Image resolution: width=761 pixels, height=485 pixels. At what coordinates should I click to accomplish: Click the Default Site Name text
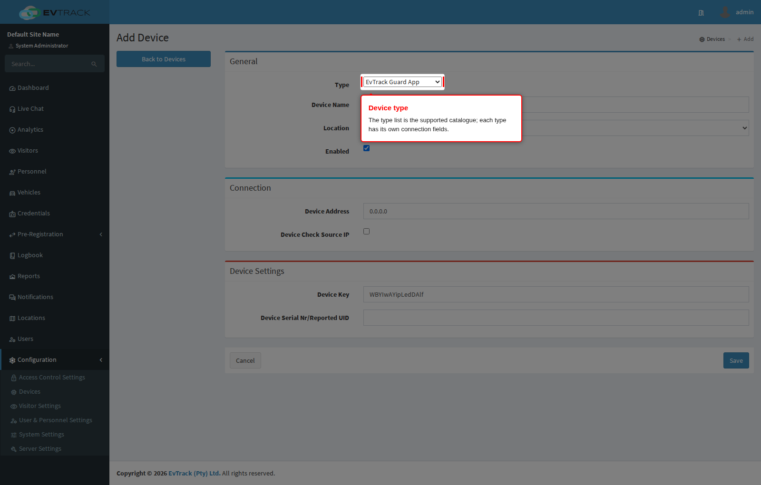tap(33, 34)
